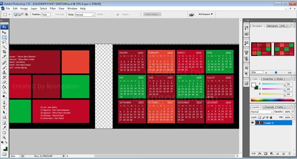Screen dimensions: 297x159
Task: Switch to the Channels tab
Action: point(269,107)
